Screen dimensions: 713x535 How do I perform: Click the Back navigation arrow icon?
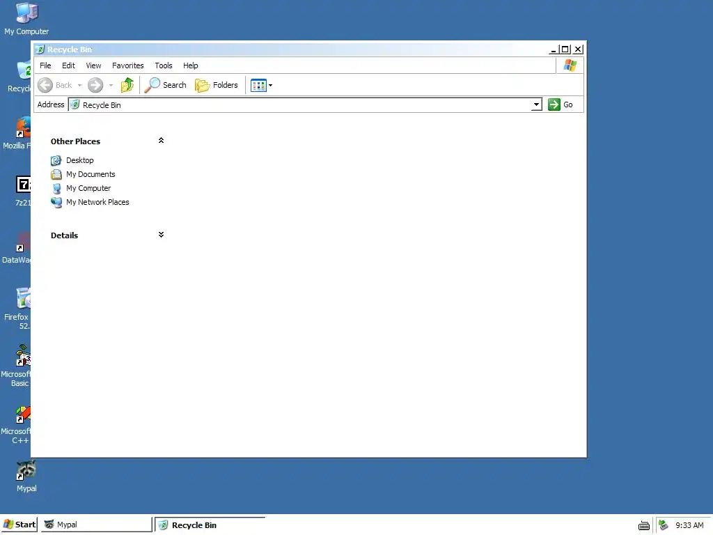tap(45, 85)
